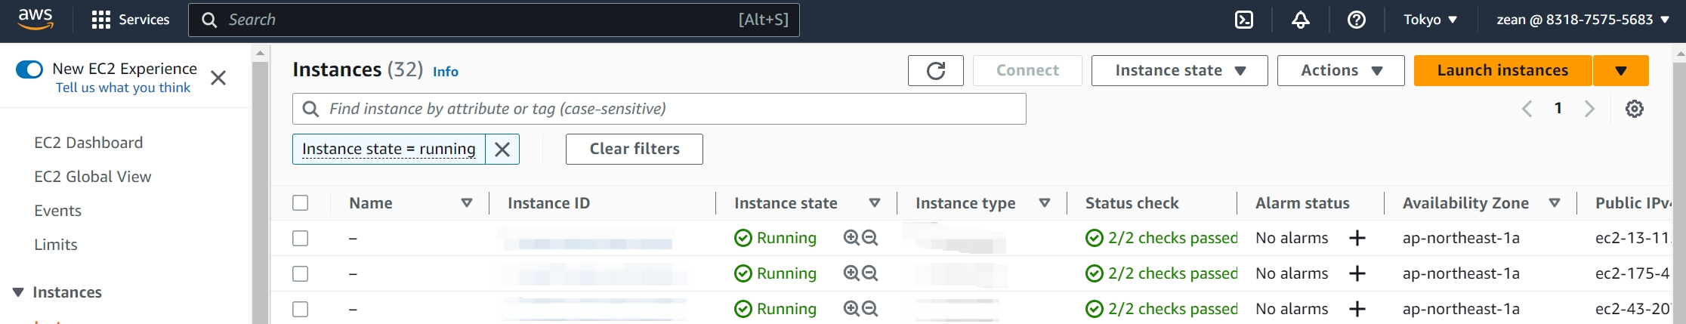Image resolution: width=1686 pixels, height=324 pixels.
Task: Open the help question mark icon
Action: 1357,20
